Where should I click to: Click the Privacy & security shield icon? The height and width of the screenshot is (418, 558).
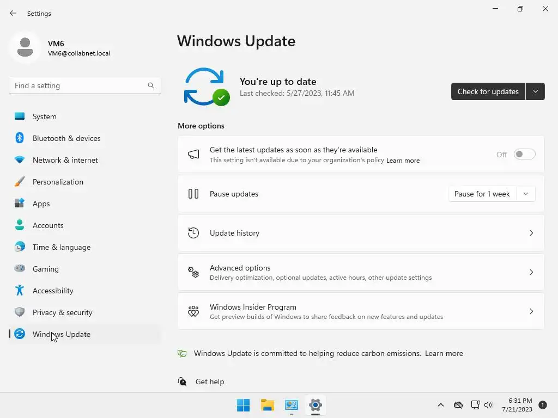(x=20, y=312)
